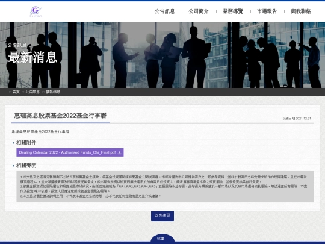This screenshot has width=325, height=244.
Task: Click 最新消息 in the breadcrumb
Action: [53, 92]
